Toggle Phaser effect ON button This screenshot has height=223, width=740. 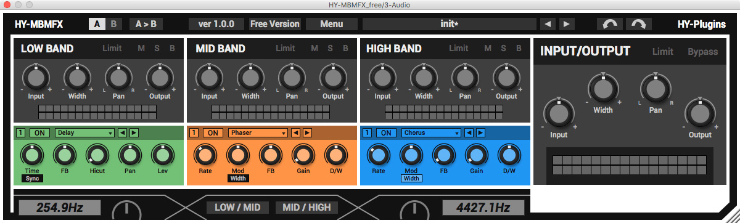(213, 132)
